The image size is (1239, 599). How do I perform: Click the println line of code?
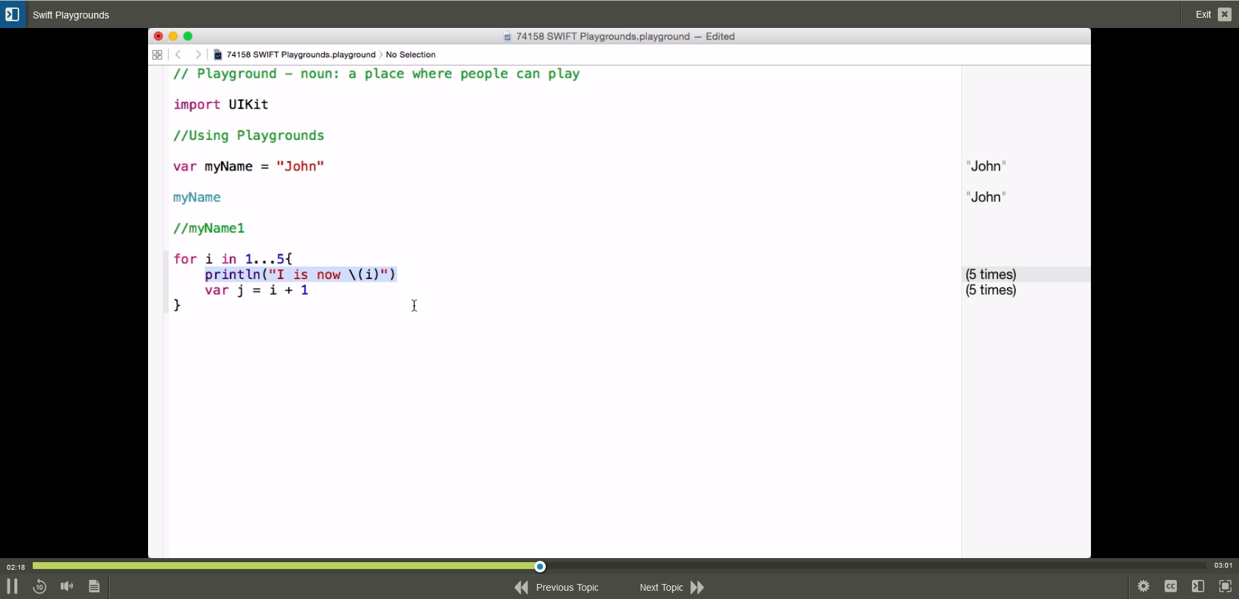(x=301, y=274)
